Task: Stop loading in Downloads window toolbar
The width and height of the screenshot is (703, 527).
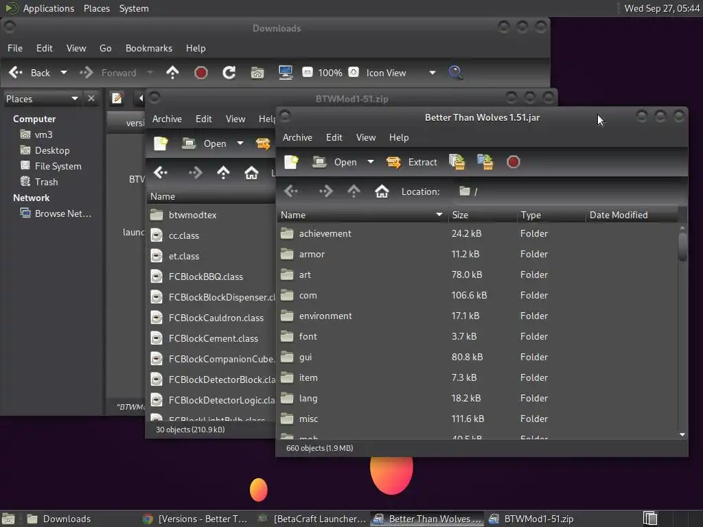Action: pyautogui.click(x=201, y=73)
